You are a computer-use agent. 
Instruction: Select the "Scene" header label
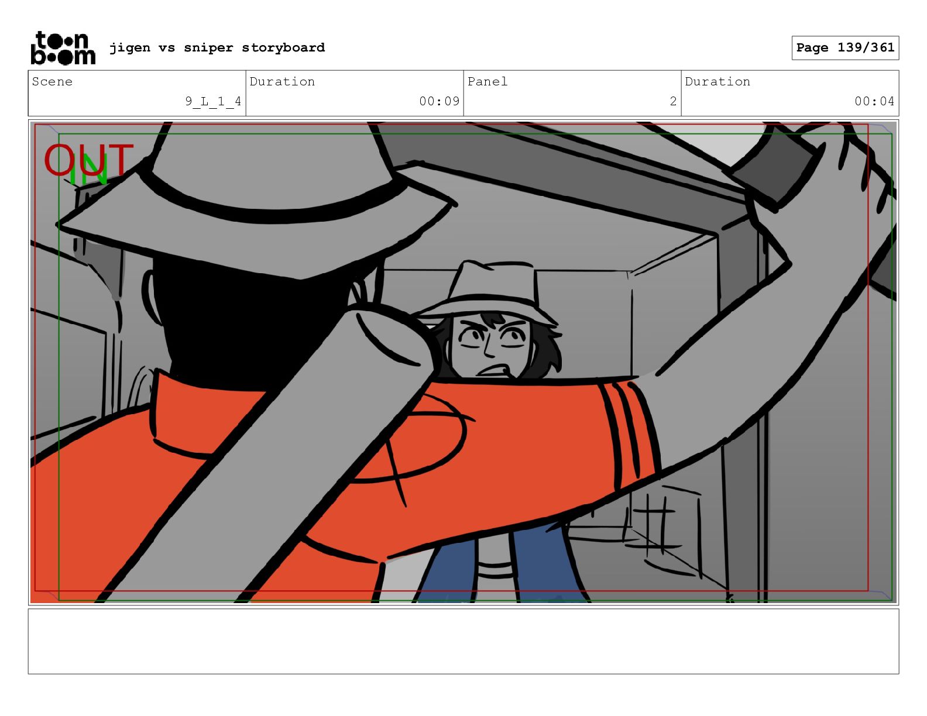click(52, 81)
